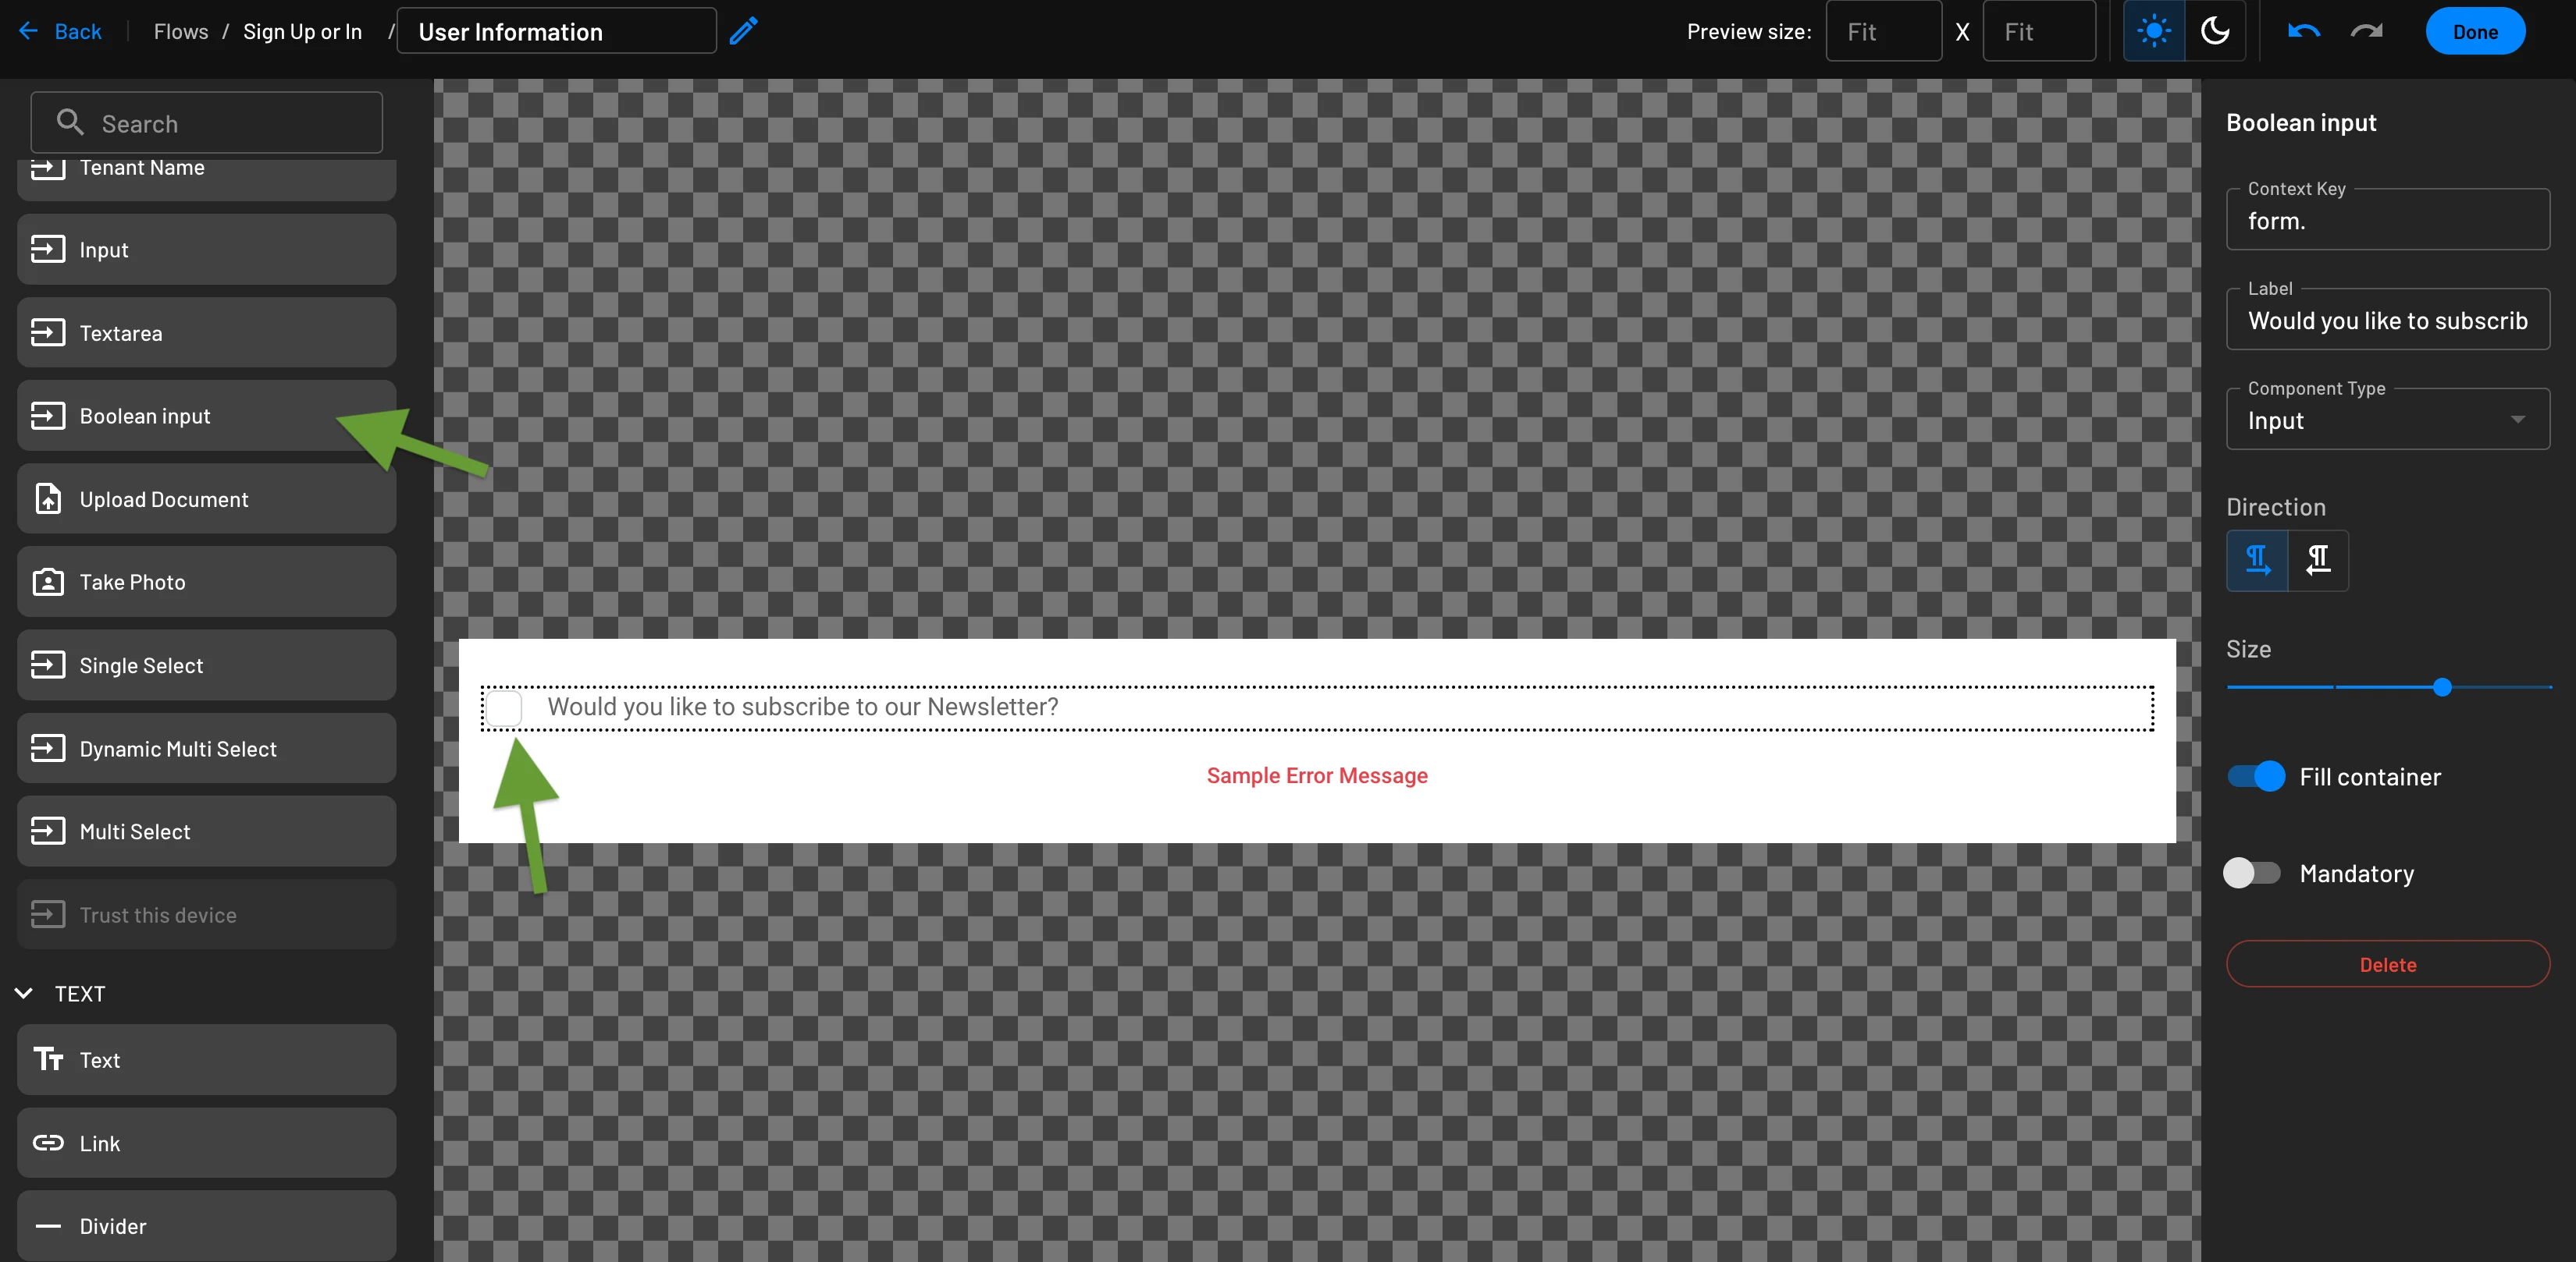Click the Delete button
This screenshot has width=2576, height=1262.
pos(2387,963)
